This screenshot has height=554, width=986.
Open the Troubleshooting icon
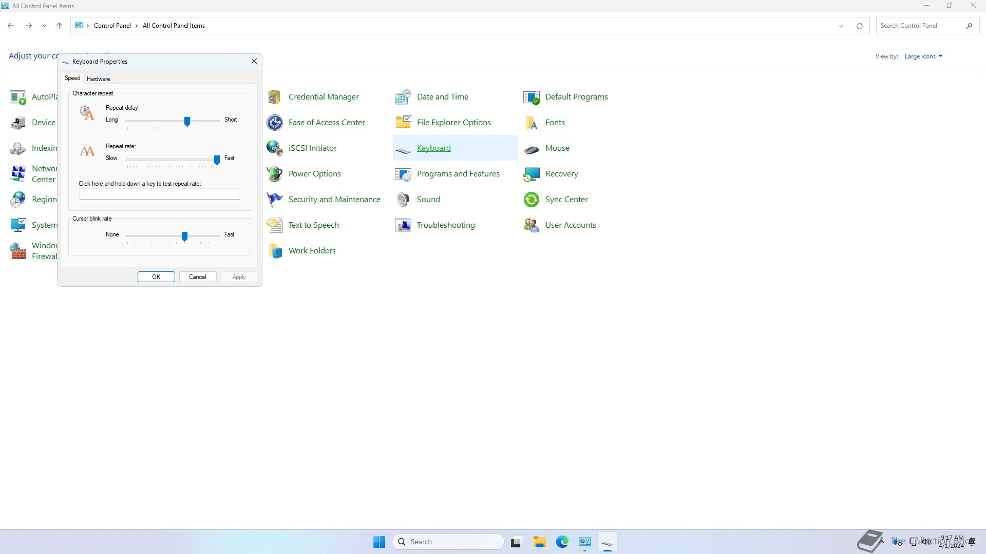click(403, 225)
